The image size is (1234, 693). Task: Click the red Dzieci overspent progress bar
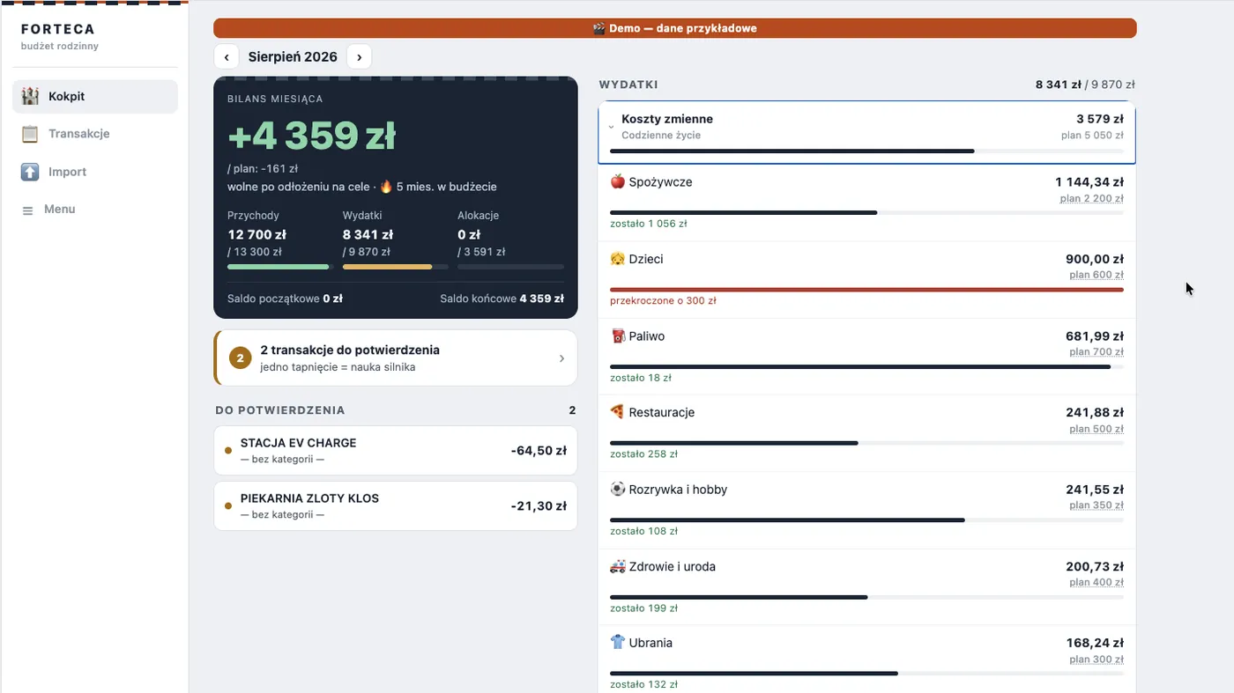tap(866, 290)
